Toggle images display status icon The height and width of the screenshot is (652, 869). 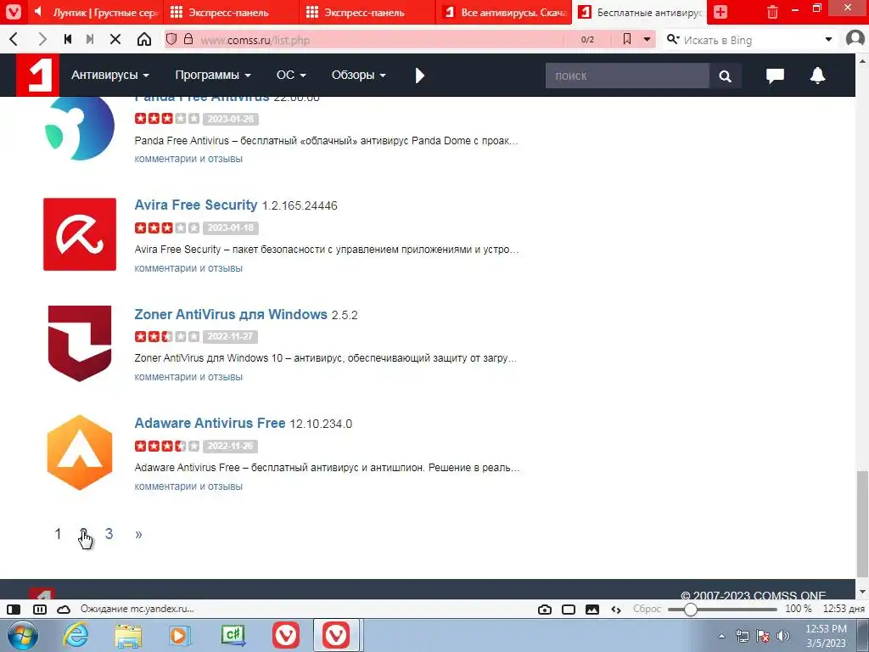pyautogui.click(x=591, y=610)
